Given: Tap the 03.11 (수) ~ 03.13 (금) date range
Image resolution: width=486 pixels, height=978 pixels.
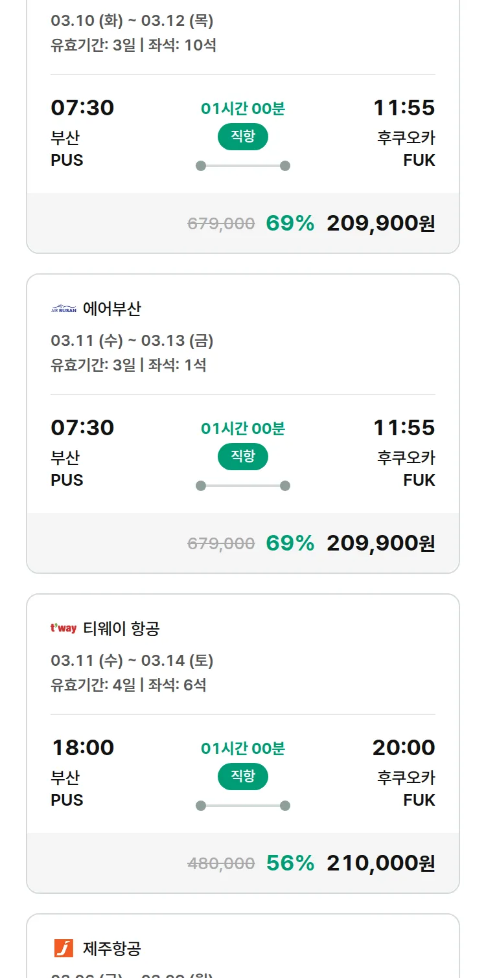Looking at the screenshot, I should click(x=132, y=341).
